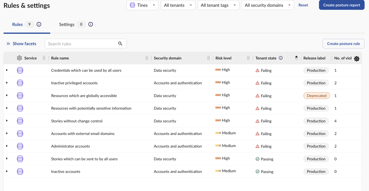Click the Reset filters link

303,5
